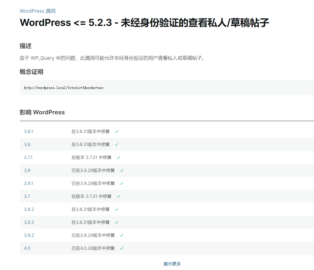
Task: Click the checkmark icon in the 4.0 row
Action: pos(121,248)
